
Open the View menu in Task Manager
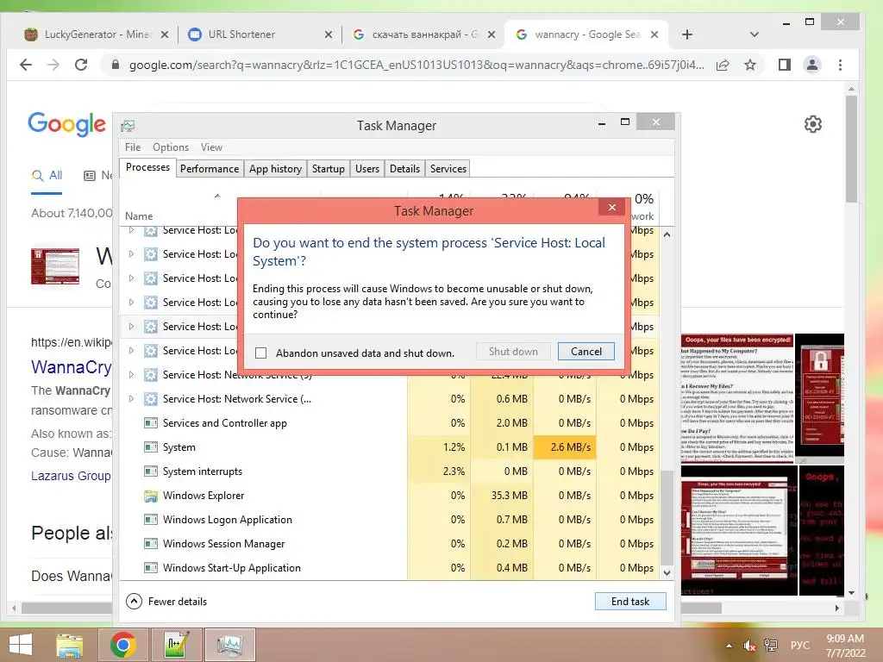pos(211,147)
